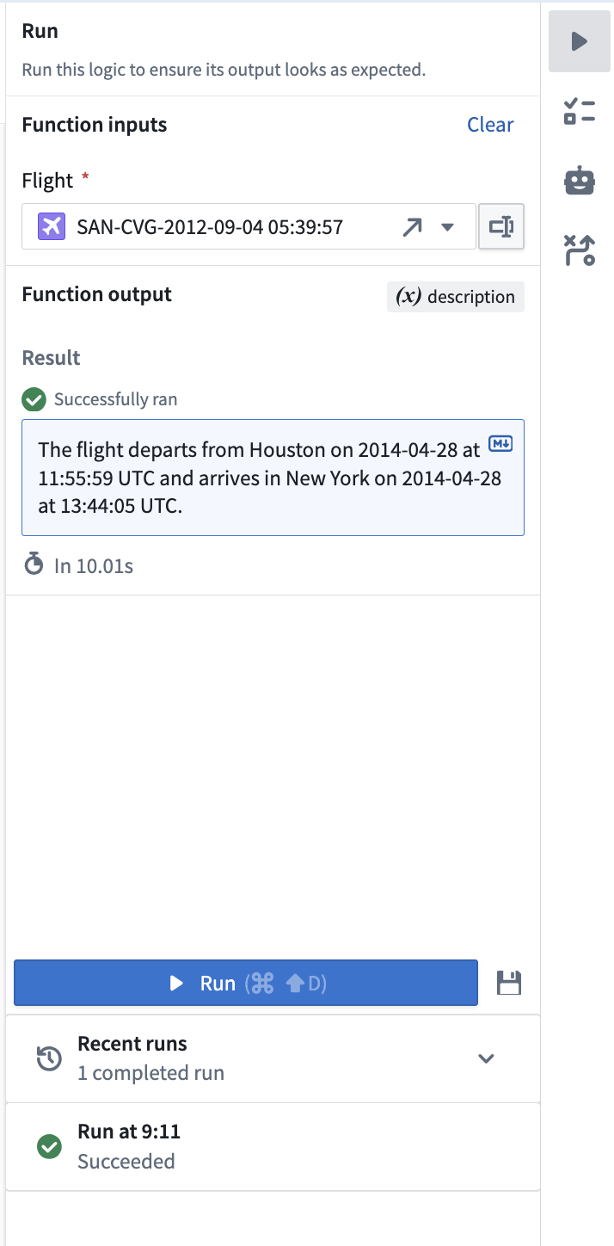Image resolution: width=614 pixels, height=1246 pixels.
Task: Open the branching variables icon in sidebar
Action: coord(580,250)
